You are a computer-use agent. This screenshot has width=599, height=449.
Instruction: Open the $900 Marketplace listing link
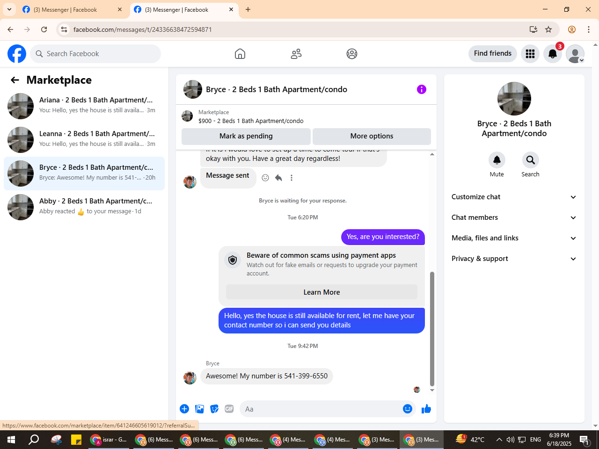click(251, 121)
